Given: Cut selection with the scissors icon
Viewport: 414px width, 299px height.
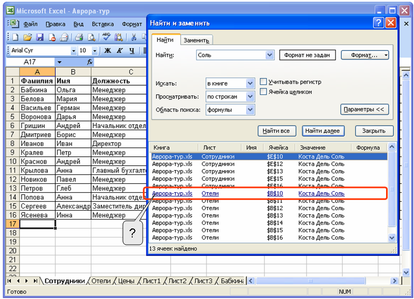Looking at the screenshot, I should pos(134,37).
